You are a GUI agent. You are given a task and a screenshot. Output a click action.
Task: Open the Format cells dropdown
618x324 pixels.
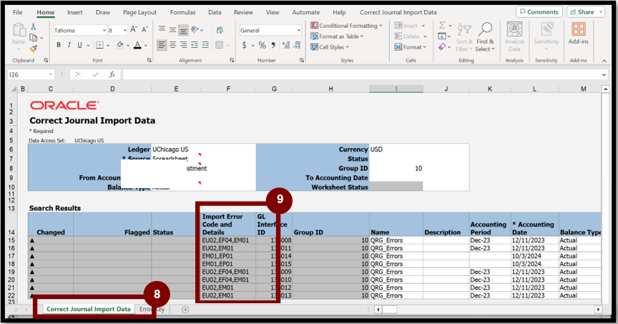pos(411,47)
